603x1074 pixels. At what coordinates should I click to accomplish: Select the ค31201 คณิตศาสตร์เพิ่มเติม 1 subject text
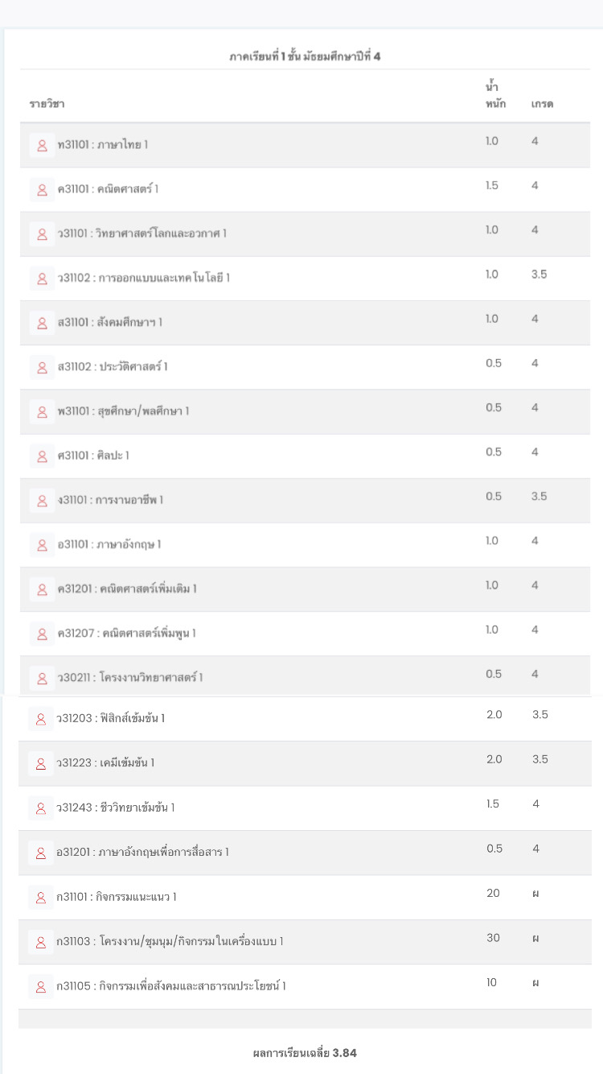click(127, 589)
